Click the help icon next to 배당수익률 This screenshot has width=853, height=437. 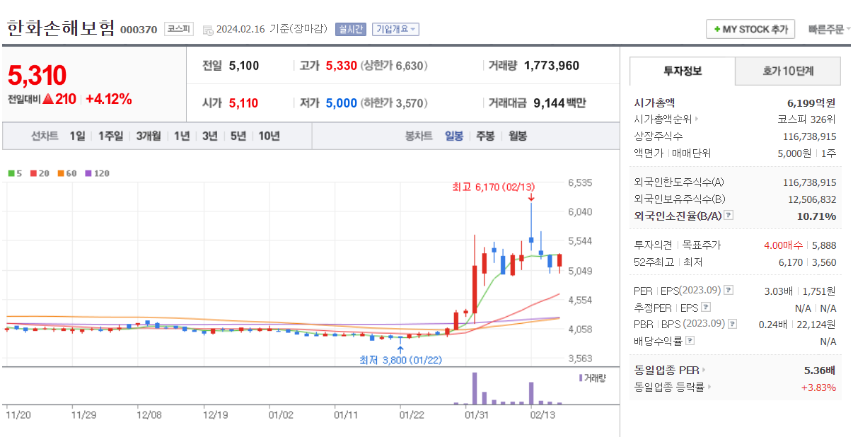pyautogui.click(x=690, y=341)
